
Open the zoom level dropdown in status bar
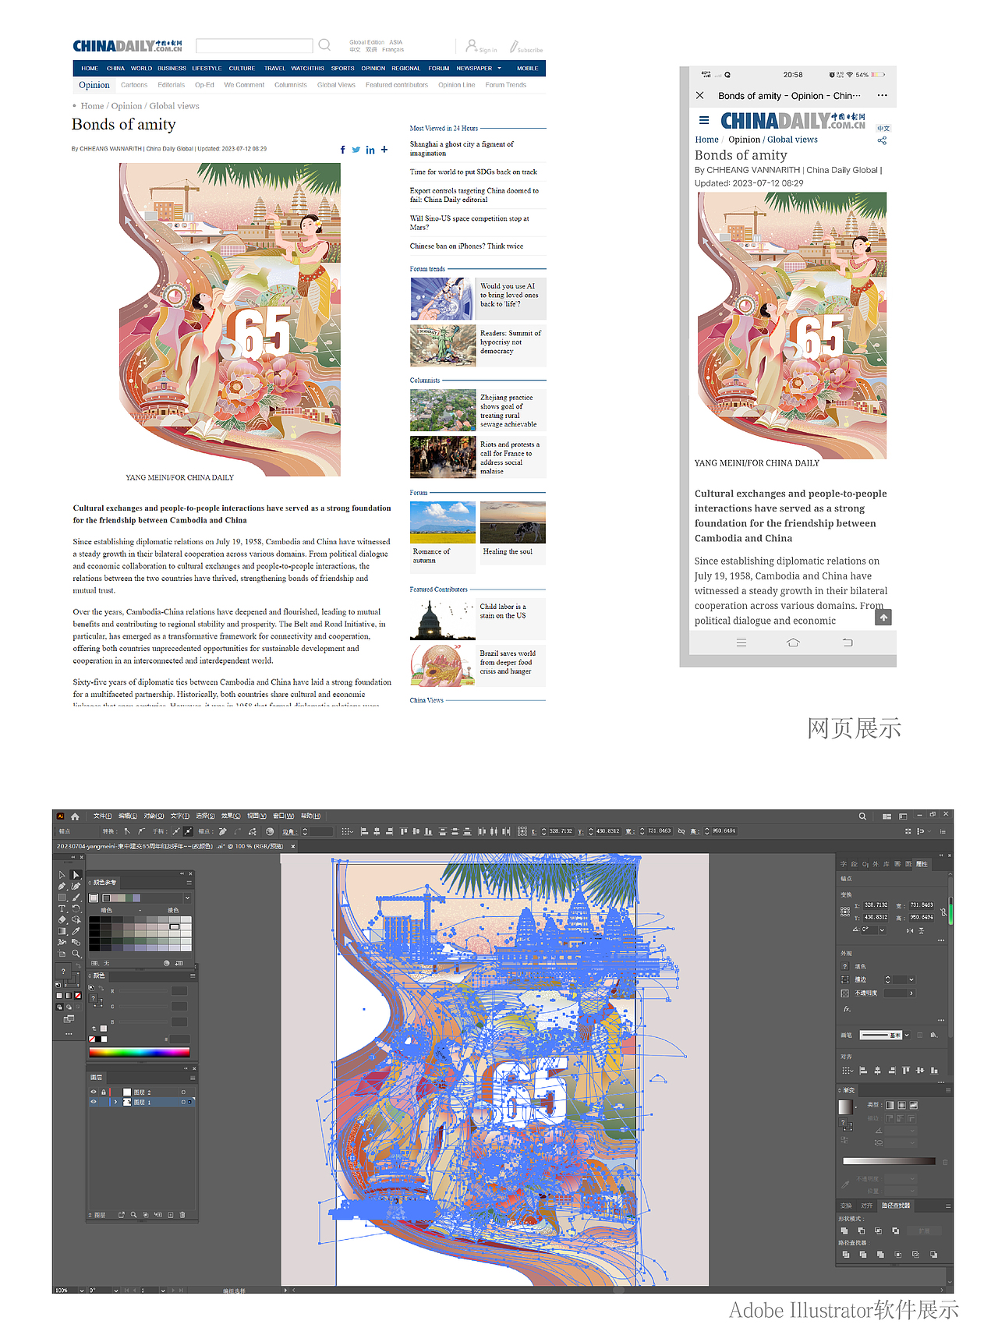tap(81, 1291)
